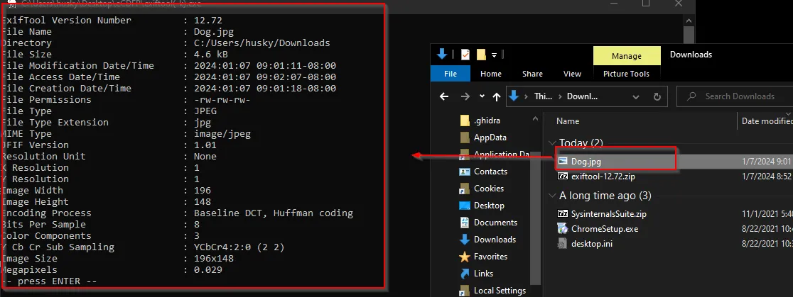Viewport: 793px width, 297px height.
Task: Collapse the A long time ago group
Action: (552, 196)
